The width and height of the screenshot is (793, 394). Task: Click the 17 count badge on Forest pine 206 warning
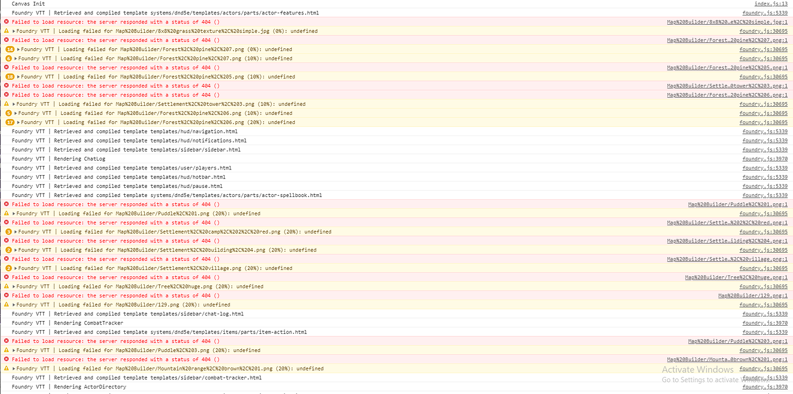tap(9, 122)
